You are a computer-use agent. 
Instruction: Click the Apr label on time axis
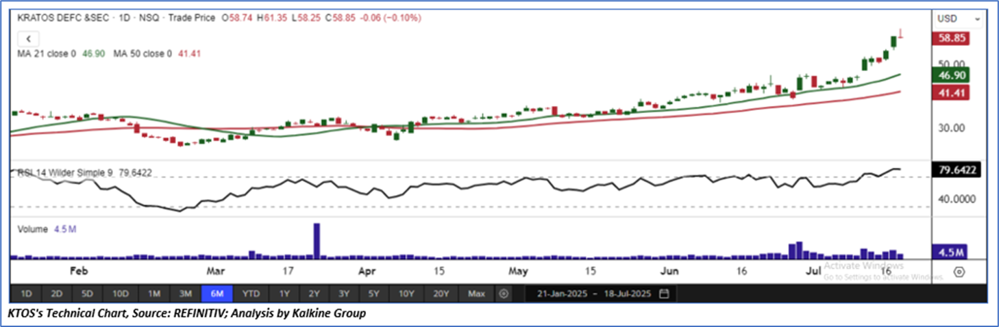coord(369,272)
